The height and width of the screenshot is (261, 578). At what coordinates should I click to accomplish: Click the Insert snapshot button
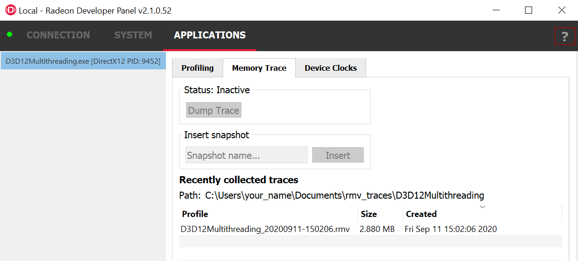(338, 156)
